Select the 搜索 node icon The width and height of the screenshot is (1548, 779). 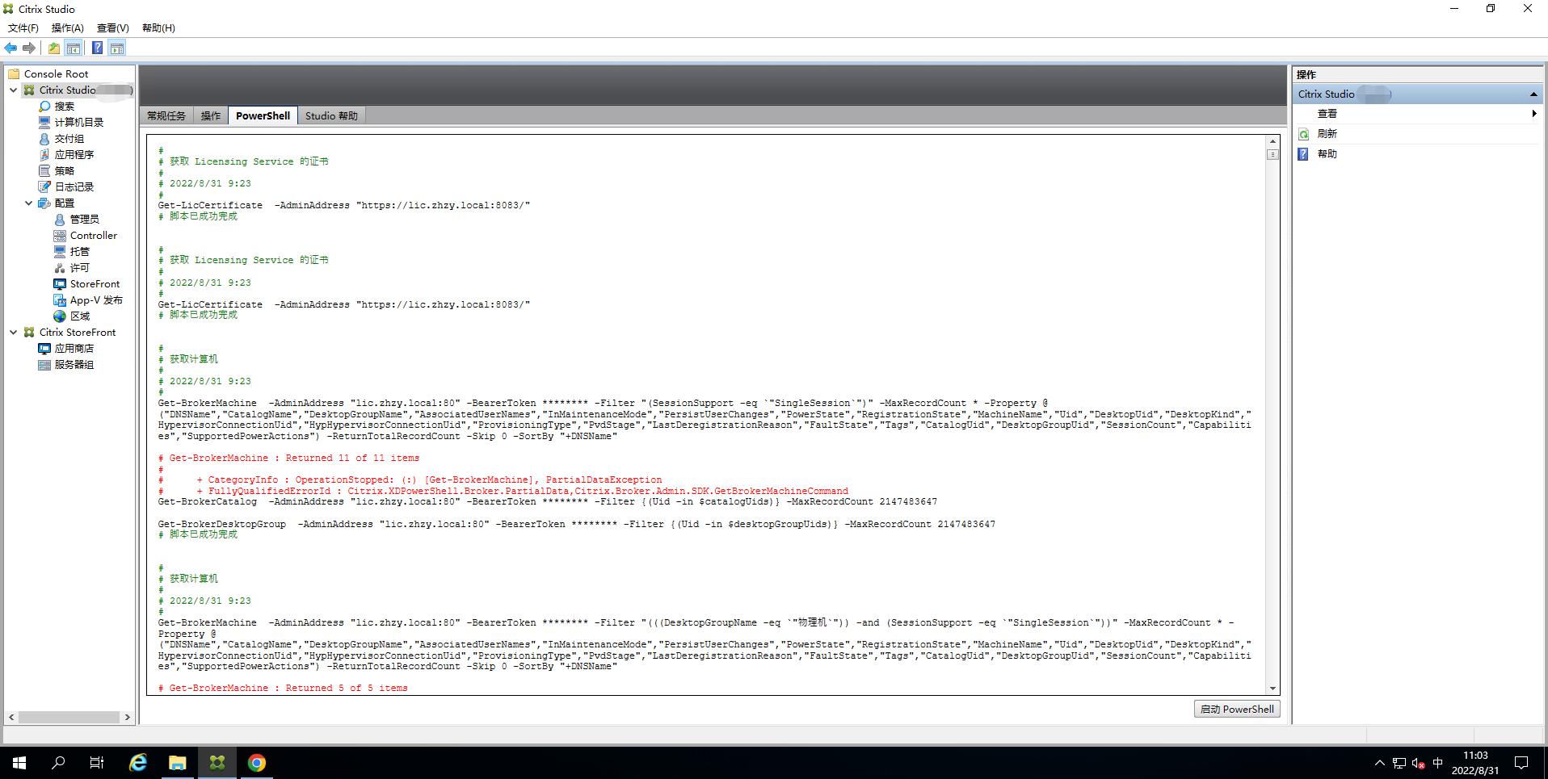pos(44,106)
